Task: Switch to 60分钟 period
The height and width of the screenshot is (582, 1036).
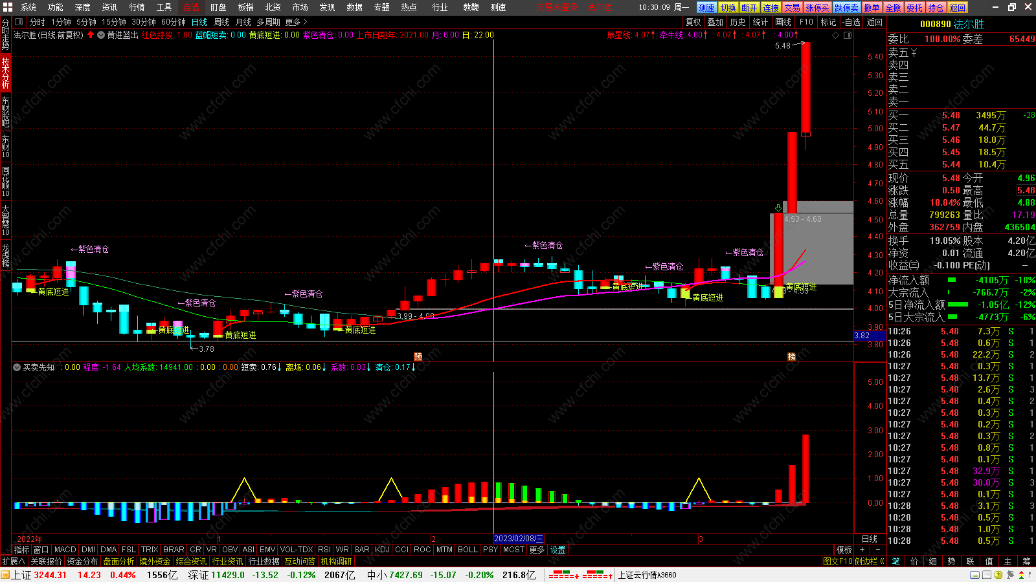Action: point(174,22)
